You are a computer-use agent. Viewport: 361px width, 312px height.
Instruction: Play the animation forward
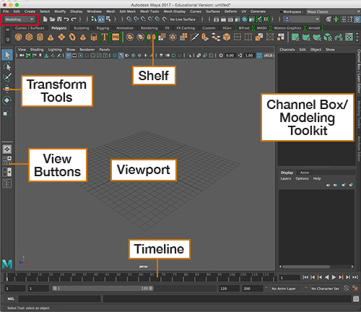tap(334, 277)
